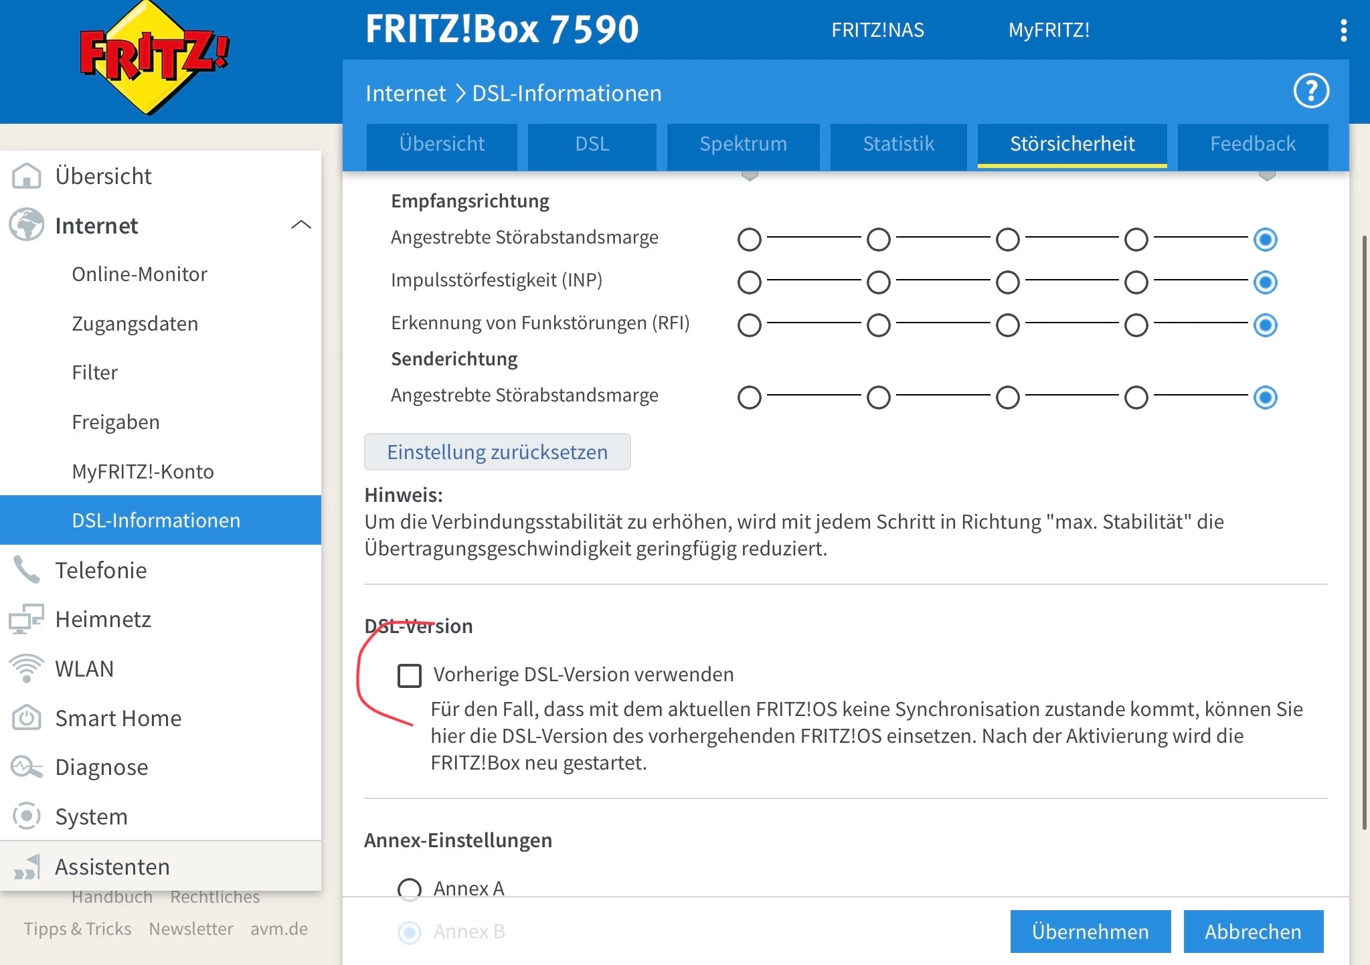Select the first radio for Impulsstörfestigkeit (INP)
Image resolution: width=1370 pixels, height=965 pixels.
(x=749, y=282)
